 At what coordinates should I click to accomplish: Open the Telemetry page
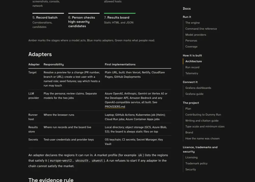tap(192, 73)
